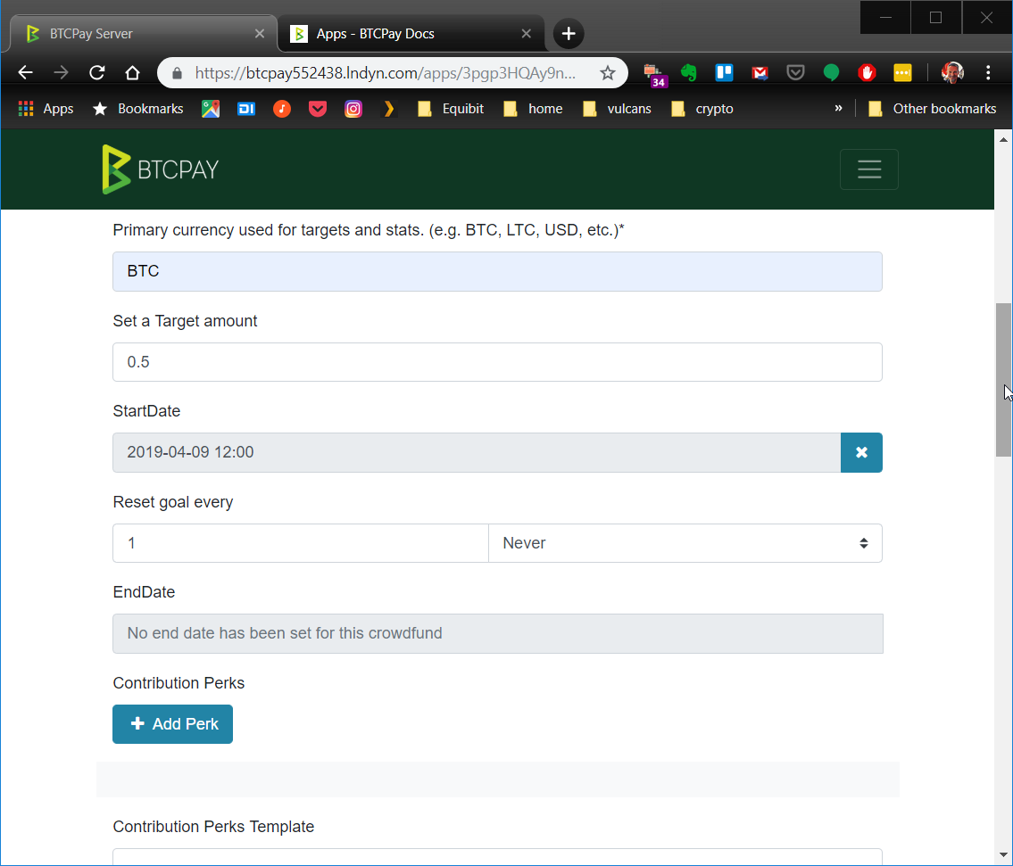1013x866 pixels.
Task: Click the browser forward arrow
Action: pos(61,72)
